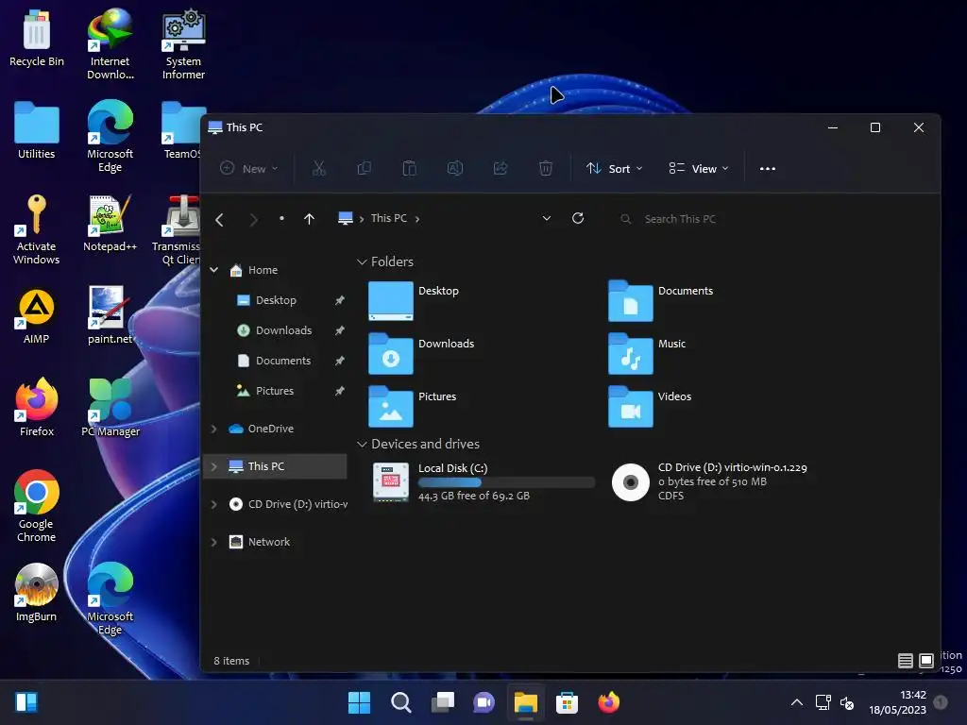Select the paint.net desktop shortcut
Viewport: 967px width, 725px height.
(110, 315)
